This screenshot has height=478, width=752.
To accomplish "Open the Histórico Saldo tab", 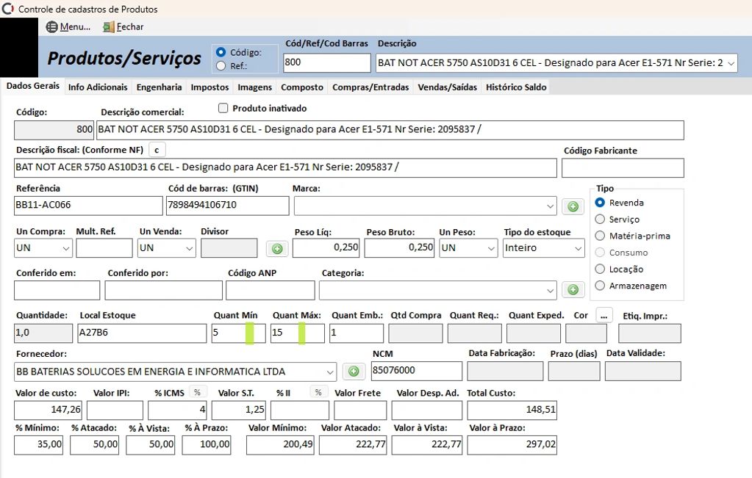I will [516, 87].
